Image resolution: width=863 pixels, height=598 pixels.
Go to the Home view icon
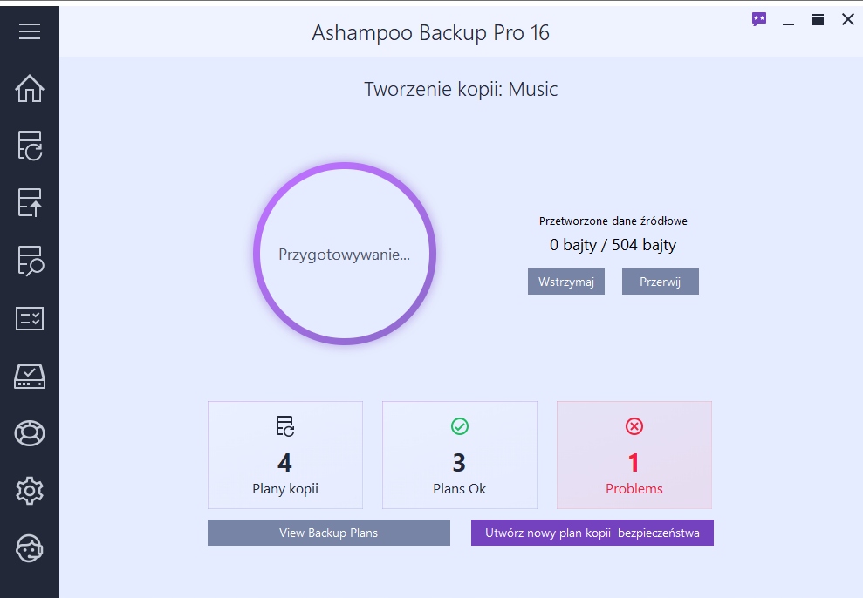(x=30, y=88)
